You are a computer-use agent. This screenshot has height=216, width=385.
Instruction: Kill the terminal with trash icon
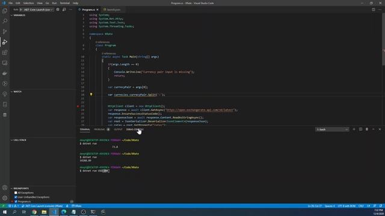click(367, 130)
